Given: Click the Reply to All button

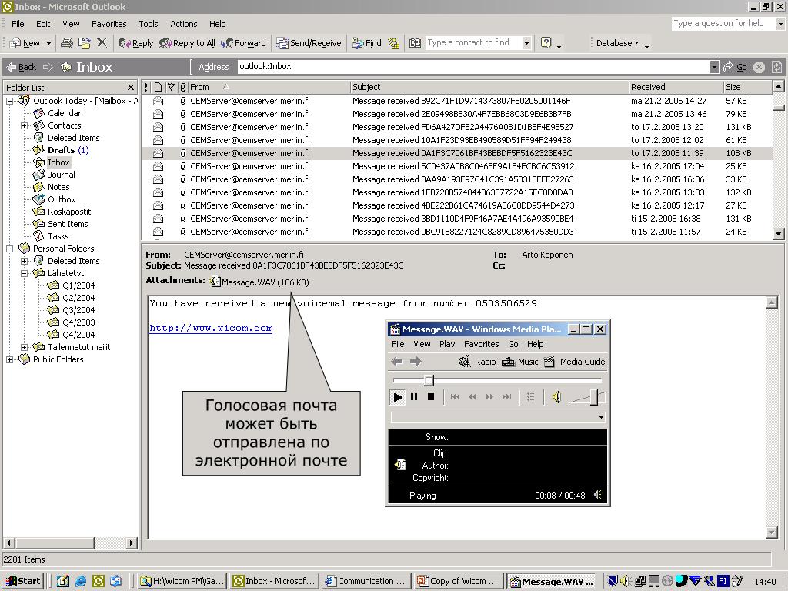Looking at the screenshot, I should 187,43.
